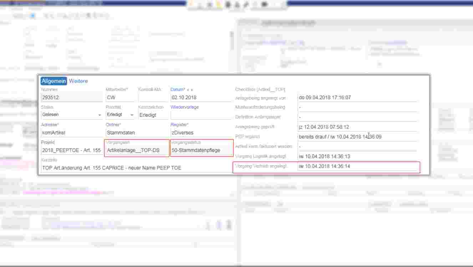Click the Ordner field showing Stammdaten
This screenshot has width=473, height=267.
click(x=136, y=132)
